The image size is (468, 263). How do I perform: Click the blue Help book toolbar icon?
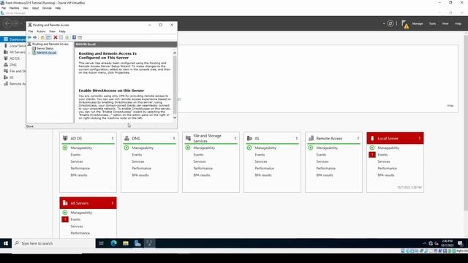click(x=74, y=37)
